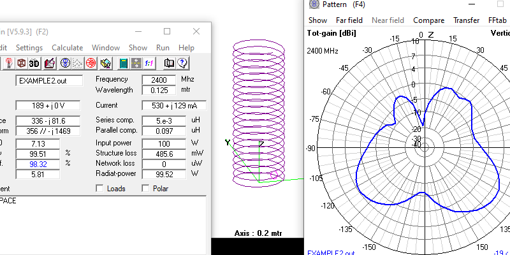Click the Frequency field showing 2400
Image resolution: width=510 pixels, height=255 pixels.
159,80
